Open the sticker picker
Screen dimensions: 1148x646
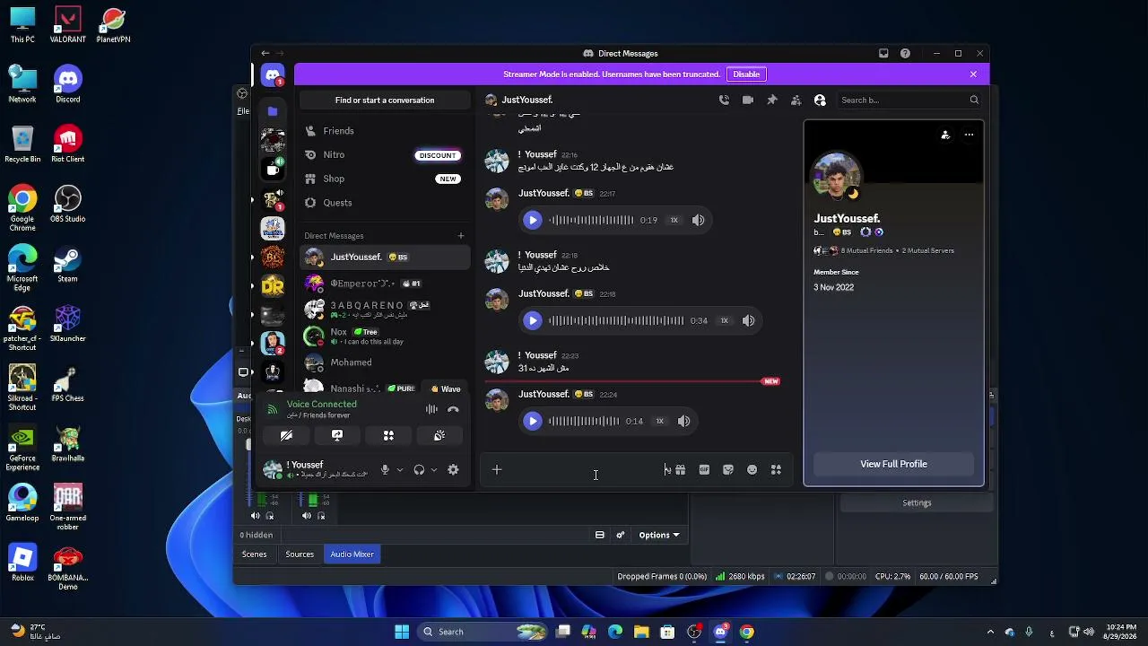pyautogui.click(x=728, y=469)
